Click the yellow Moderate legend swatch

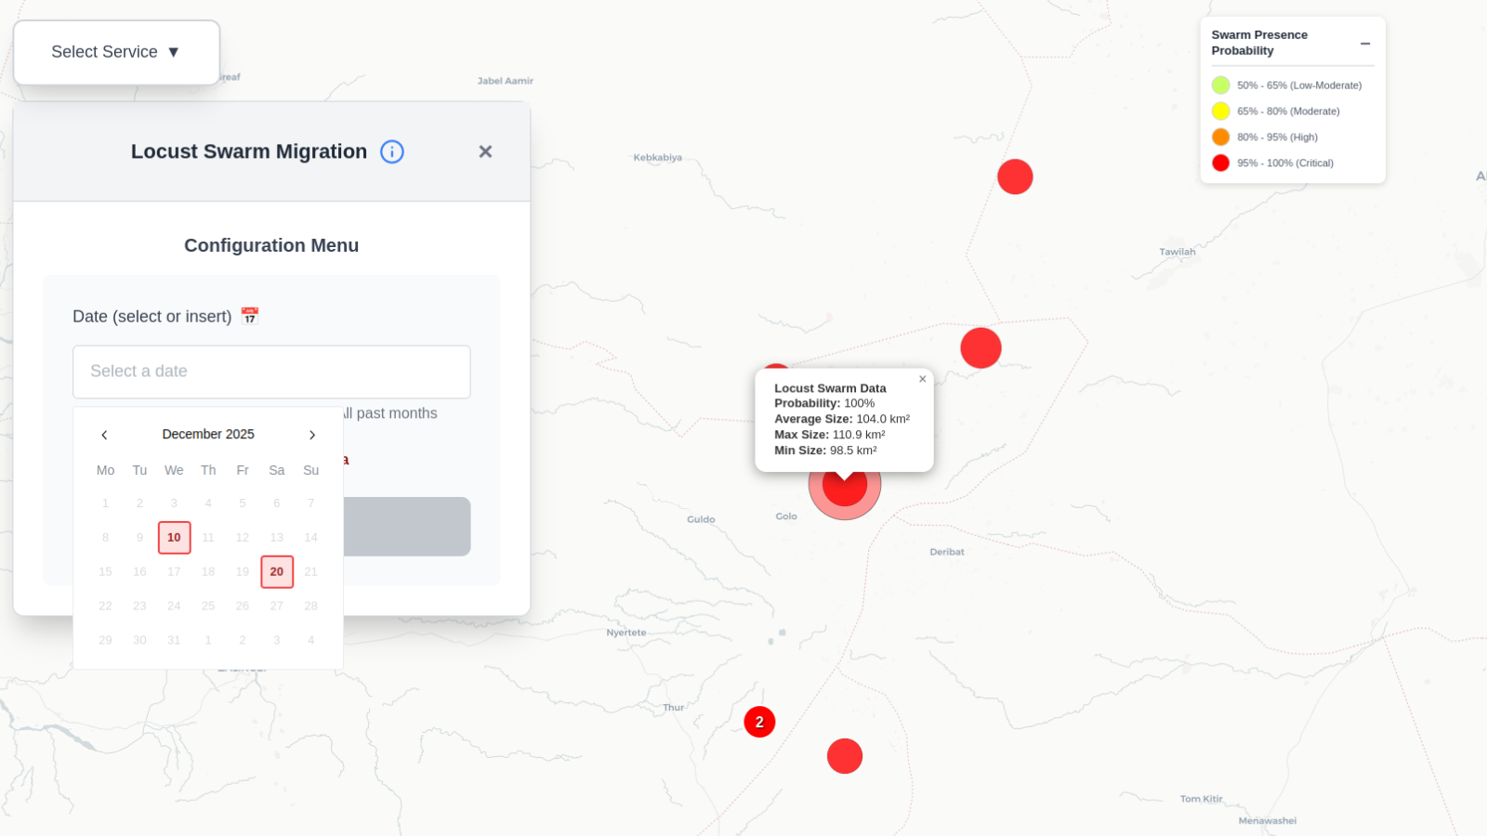(x=1221, y=111)
